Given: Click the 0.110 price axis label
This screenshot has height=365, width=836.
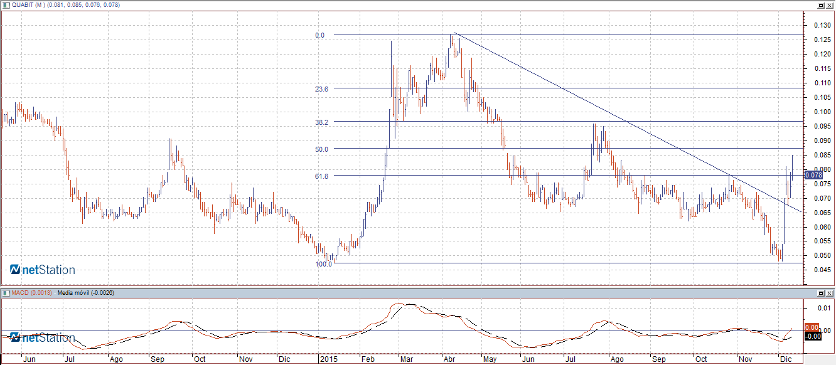Looking at the screenshot, I should point(822,83).
